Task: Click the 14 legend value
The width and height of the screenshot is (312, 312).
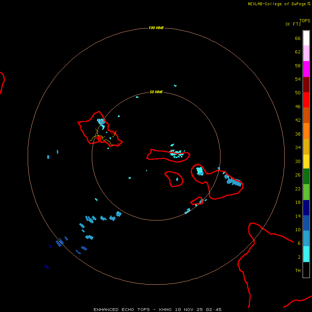Action: (x=298, y=216)
